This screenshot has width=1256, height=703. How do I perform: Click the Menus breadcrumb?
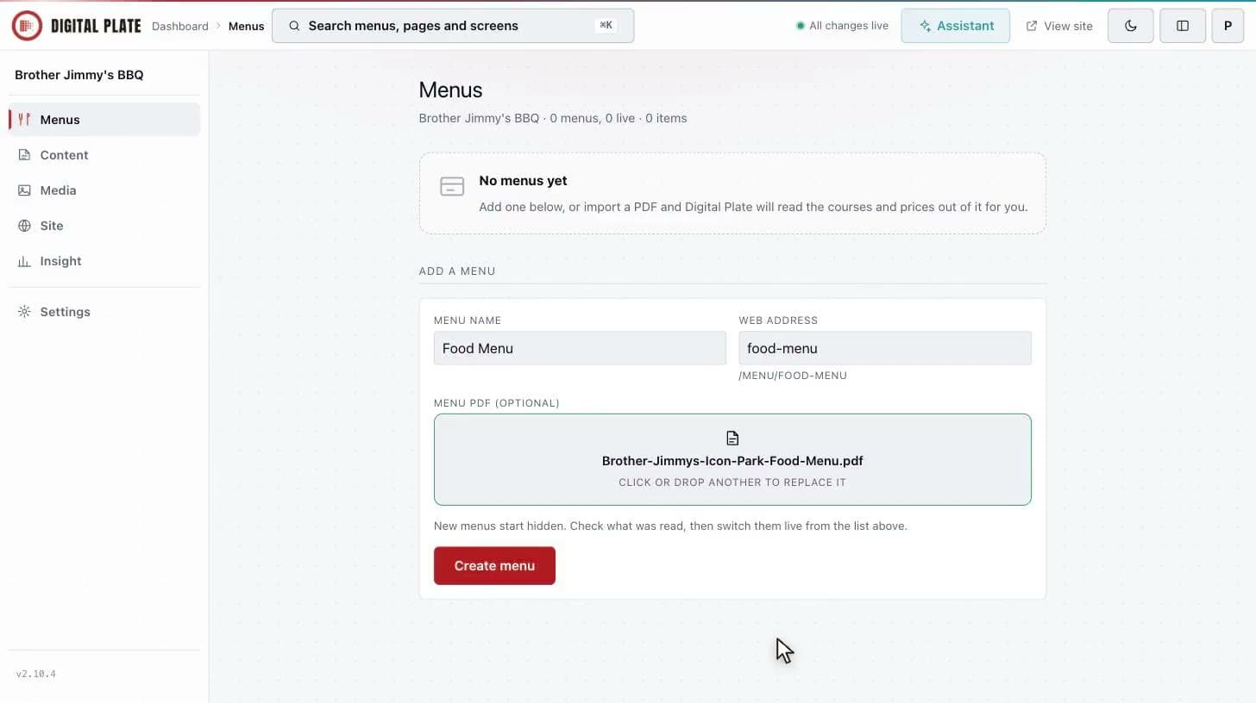pos(246,26)
